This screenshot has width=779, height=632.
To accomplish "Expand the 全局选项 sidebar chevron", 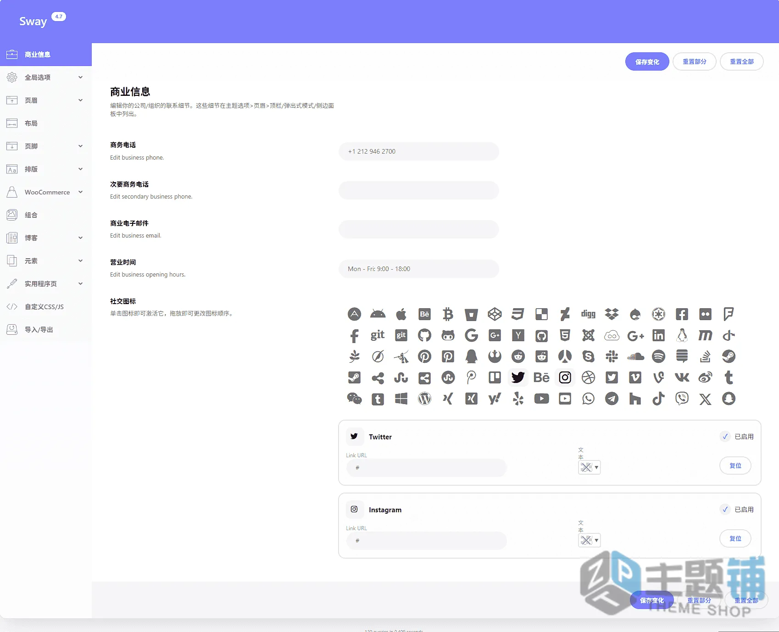I will tap(80, 78).
